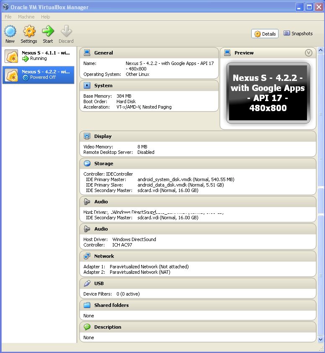The height and width of the screenshot is (353, 325).
Task: Click the green Running status arrow icon
Action: (x=26, y=59)
